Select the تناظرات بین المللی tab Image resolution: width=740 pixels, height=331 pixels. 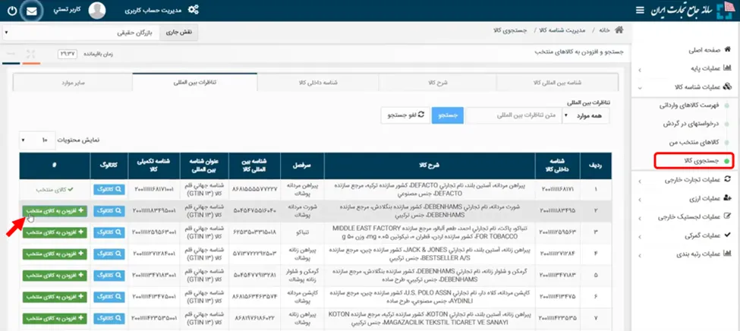click(195, 83)
